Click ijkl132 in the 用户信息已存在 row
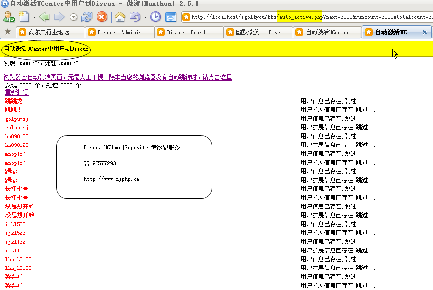433x290 pixels. (16, 242)
